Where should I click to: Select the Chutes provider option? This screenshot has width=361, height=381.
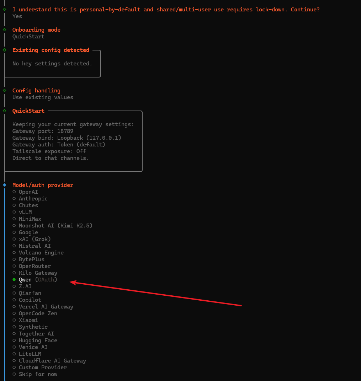(25, 205)
